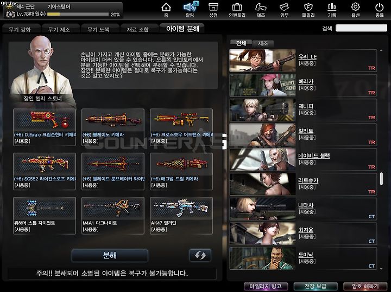The height and width of the screenshot is (292, 391).
Task: Click the rank emblem beside Lv.78
Action: (10, 14)
